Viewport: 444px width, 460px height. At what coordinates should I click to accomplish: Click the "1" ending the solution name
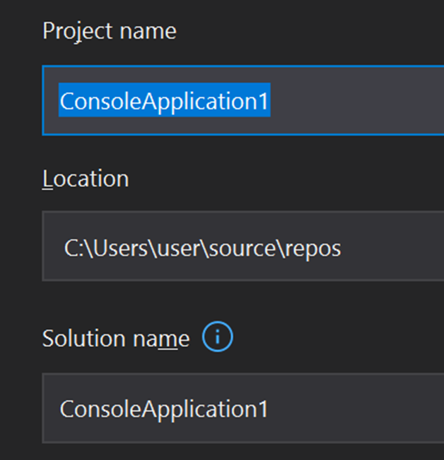[263, 409]
